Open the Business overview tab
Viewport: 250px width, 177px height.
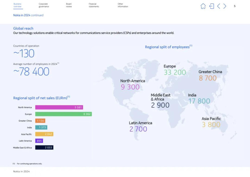[17, 5]
